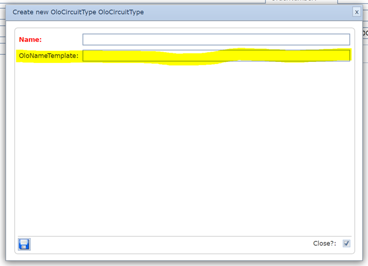The image size is (368, 266).
Task: Toggle the Close? checkbox
Action: tap(347, 243)
